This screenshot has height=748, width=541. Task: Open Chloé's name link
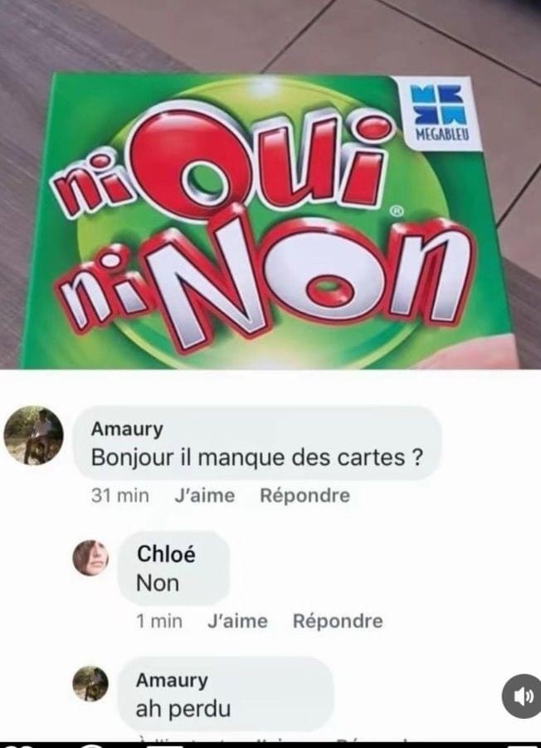[166, 554]
